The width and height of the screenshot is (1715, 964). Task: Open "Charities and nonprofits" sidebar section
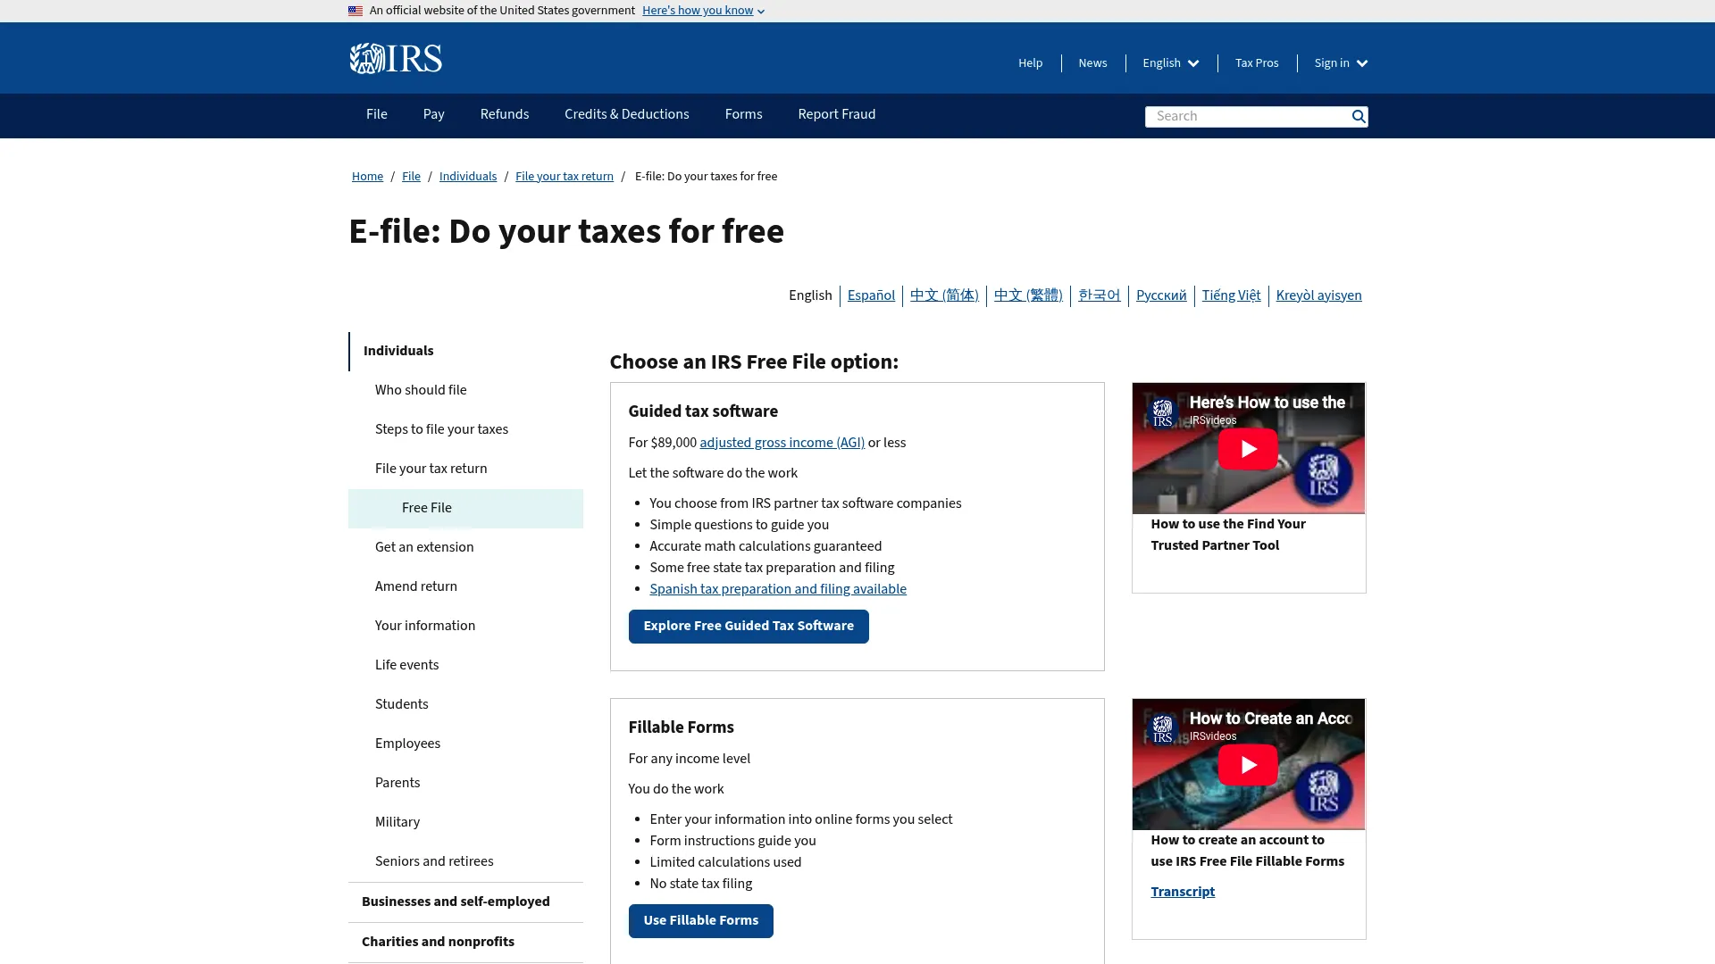[x=465, y=943]
